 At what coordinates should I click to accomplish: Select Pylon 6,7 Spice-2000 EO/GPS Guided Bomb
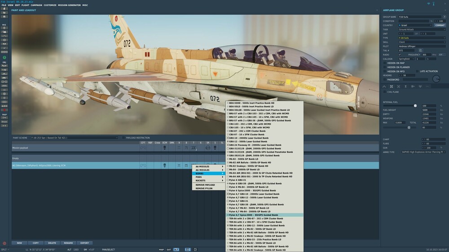[264, 215]
